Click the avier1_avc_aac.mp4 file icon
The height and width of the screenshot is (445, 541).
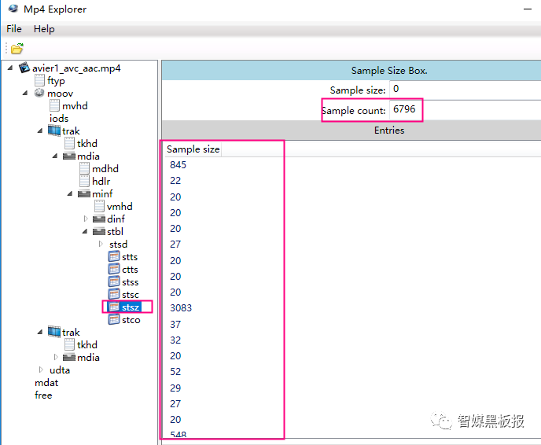tap(24, 68)
